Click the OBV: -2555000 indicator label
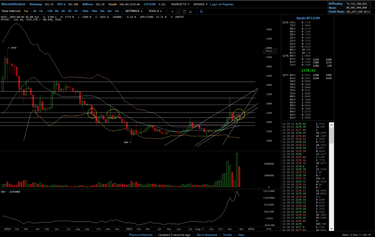 click(x=11, y=192)
